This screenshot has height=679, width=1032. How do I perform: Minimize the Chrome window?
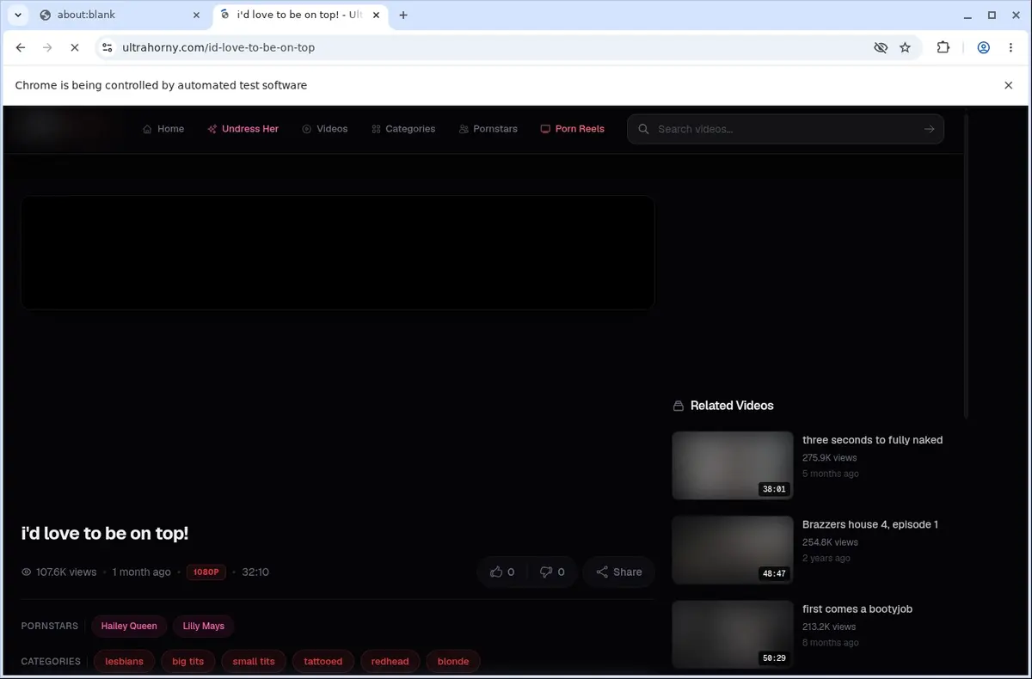(967, 15)
